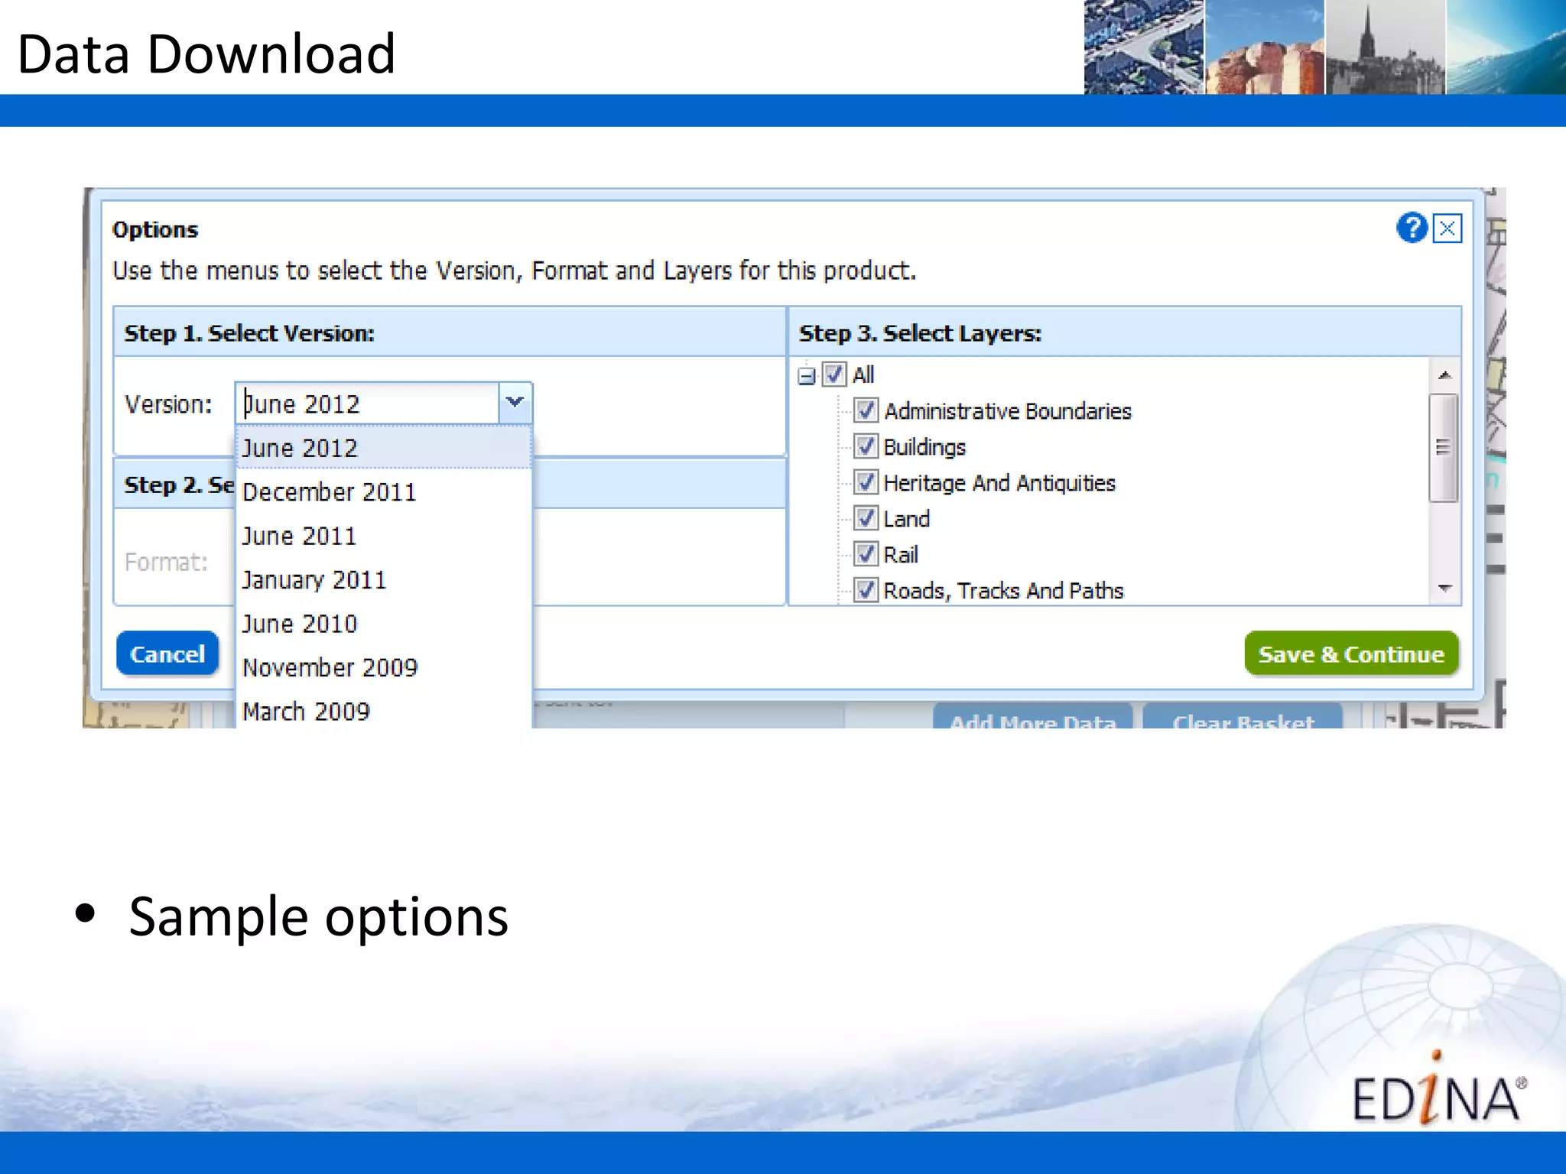The image size is (1566, 1174).
Task: Click the cathedral spire header thumbnail
Action: pyautogui.click(x=1385, y=47)
